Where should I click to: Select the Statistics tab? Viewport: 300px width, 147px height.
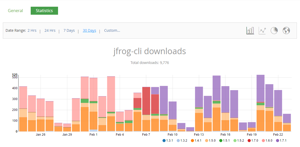44,11
